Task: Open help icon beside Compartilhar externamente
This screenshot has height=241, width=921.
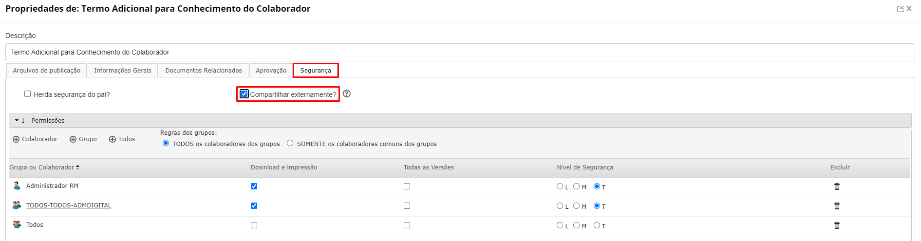Action: 347,94
